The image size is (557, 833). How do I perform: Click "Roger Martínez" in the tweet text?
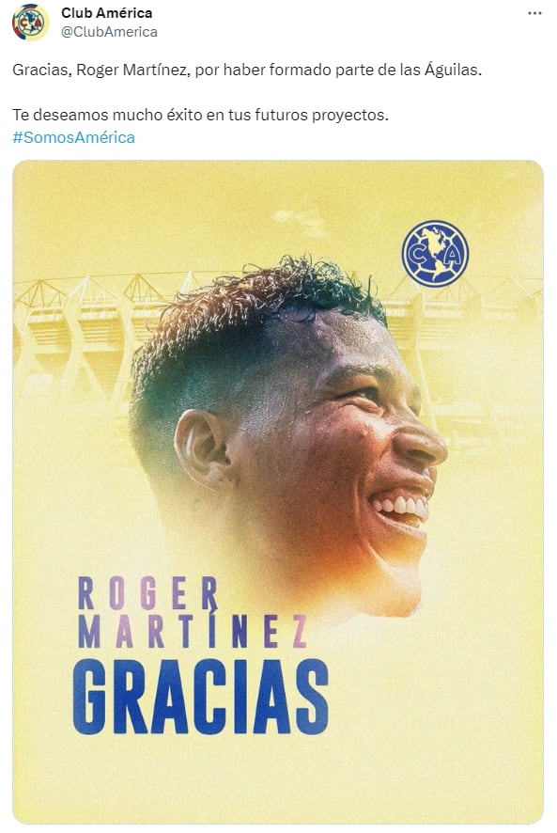pos(132,71)
